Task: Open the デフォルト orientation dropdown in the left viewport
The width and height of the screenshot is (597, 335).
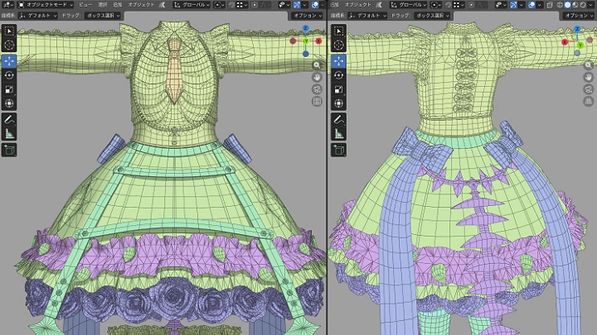Action: [37, 16]
